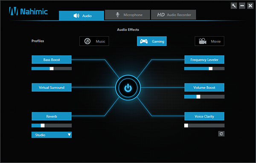Expand reverb list with the down arrow
Viewport: 256px width, 163px height.
(x=69, y=135)
